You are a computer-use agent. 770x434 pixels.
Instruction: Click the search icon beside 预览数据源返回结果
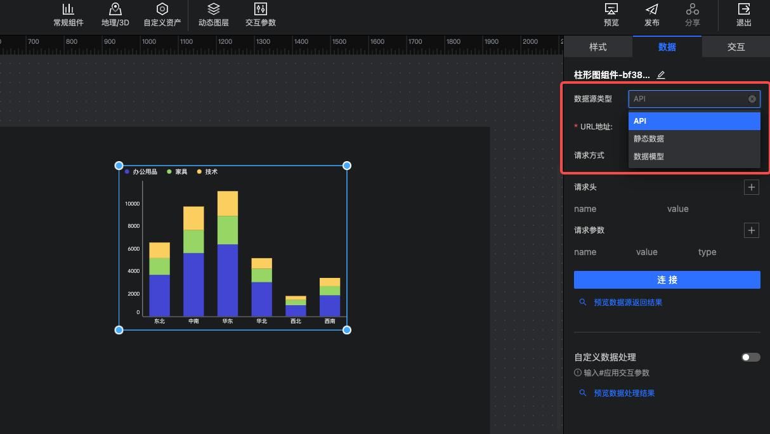coord(583,303)
